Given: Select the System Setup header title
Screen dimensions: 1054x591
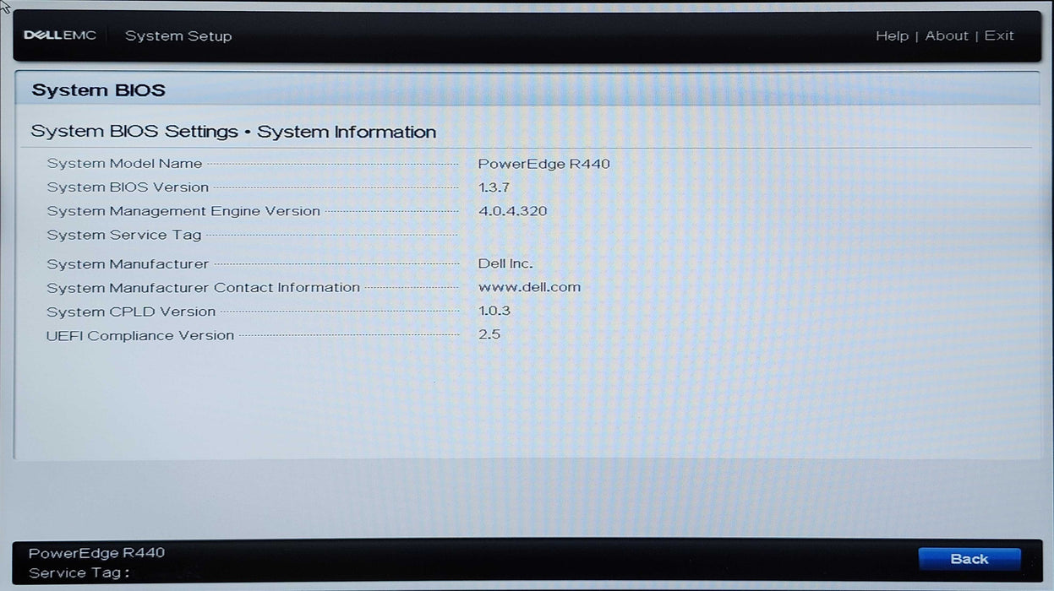Looking at the screenshot, I should (x=178, y=35).
